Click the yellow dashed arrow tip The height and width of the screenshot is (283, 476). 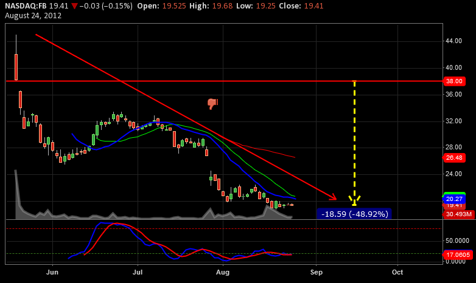click(x=354, y=201)
